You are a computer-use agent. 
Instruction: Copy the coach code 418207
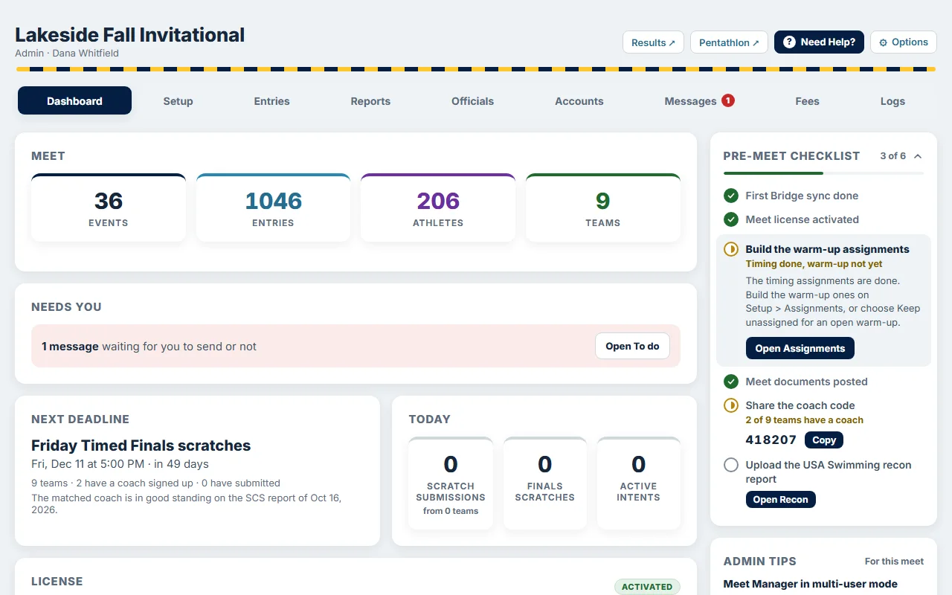click(x=824, y=440)
